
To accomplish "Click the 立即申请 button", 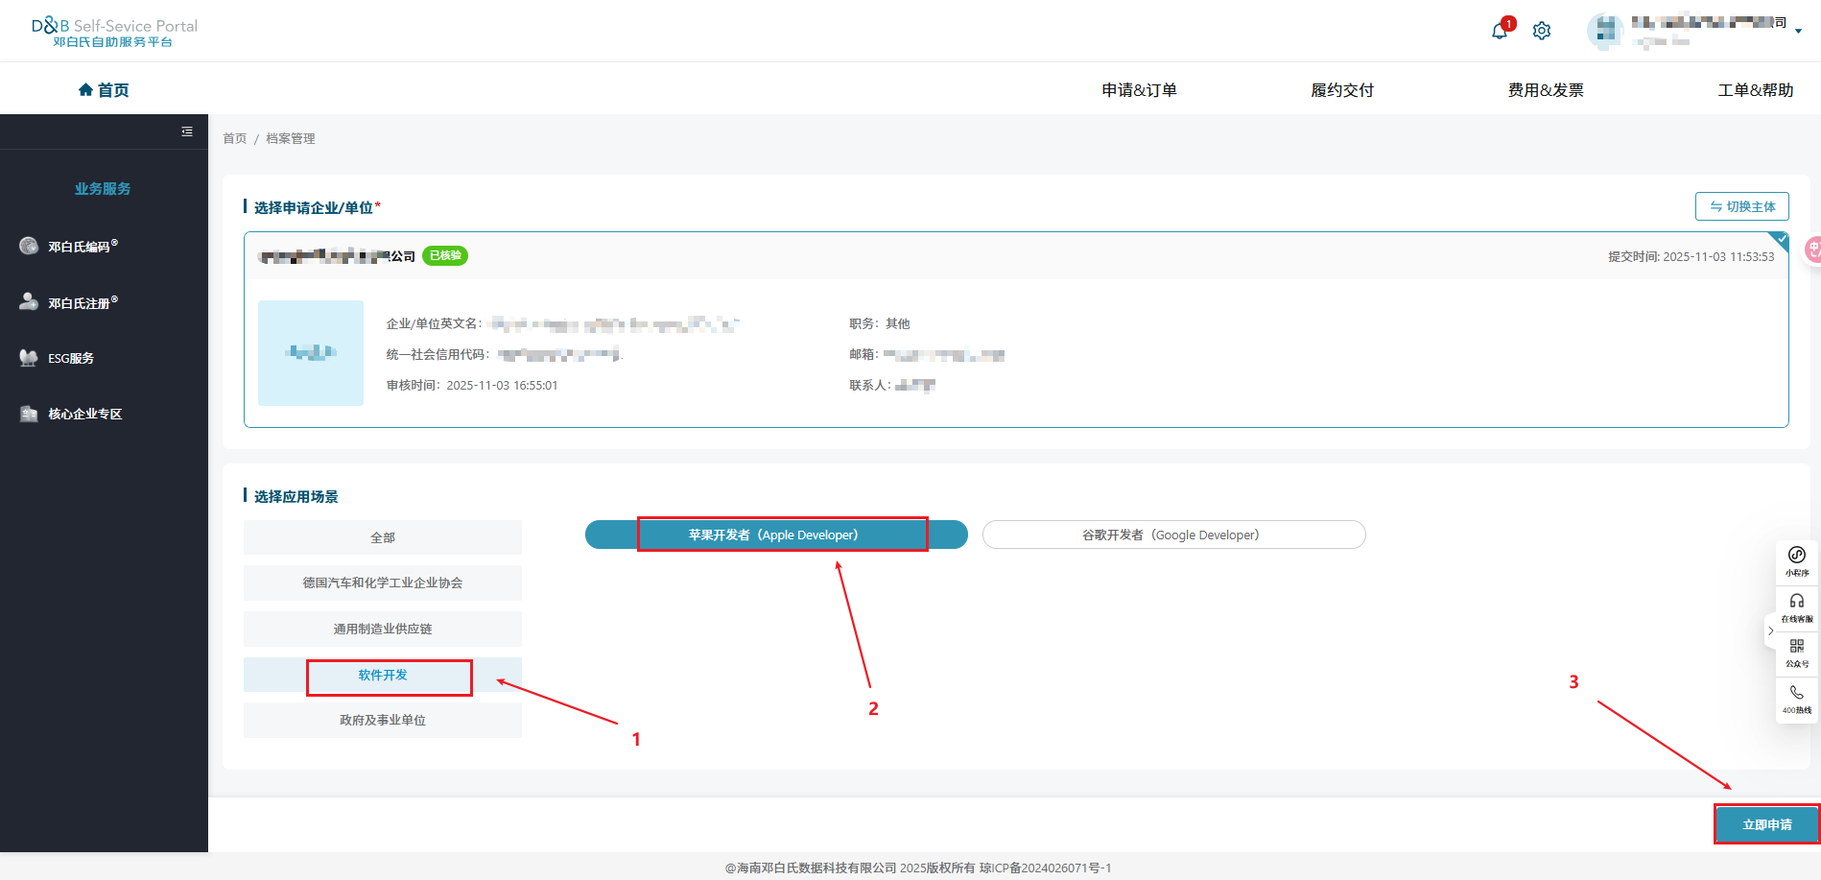I will (x=1766, y=824).
